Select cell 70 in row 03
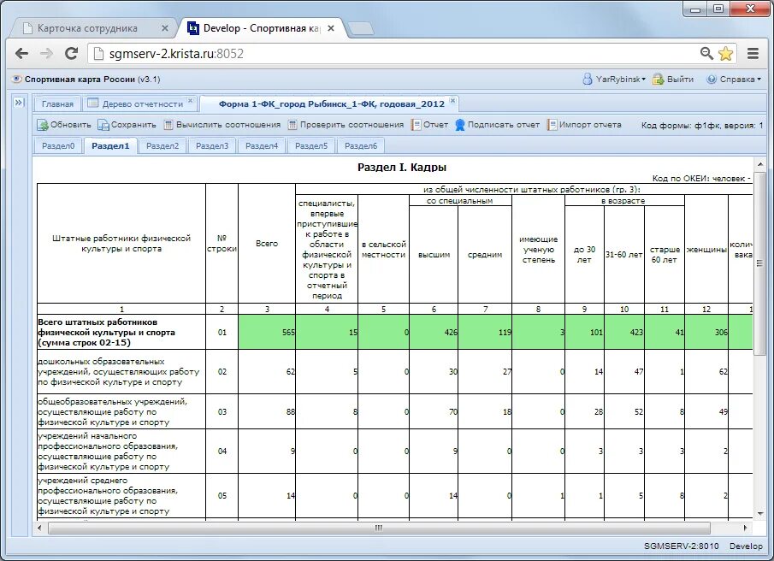This screenshot has width=774, height=561. 434,411
